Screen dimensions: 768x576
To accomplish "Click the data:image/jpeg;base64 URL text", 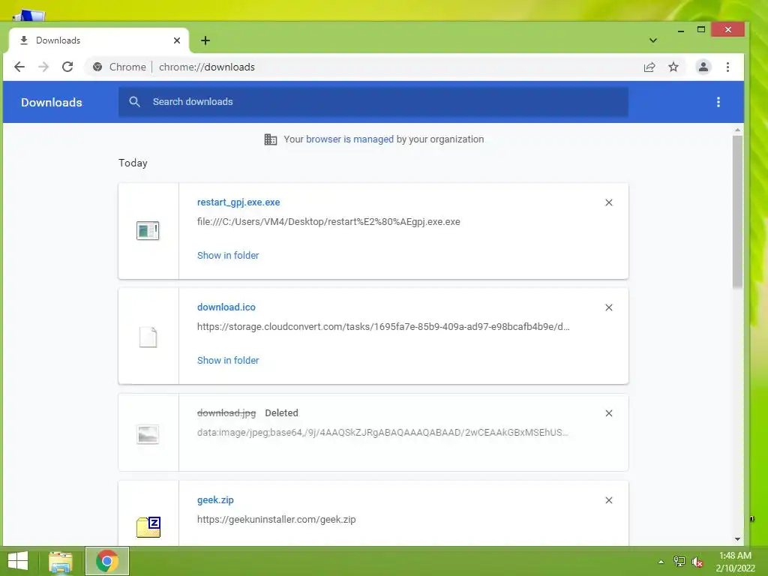I will tap(382, 433).
